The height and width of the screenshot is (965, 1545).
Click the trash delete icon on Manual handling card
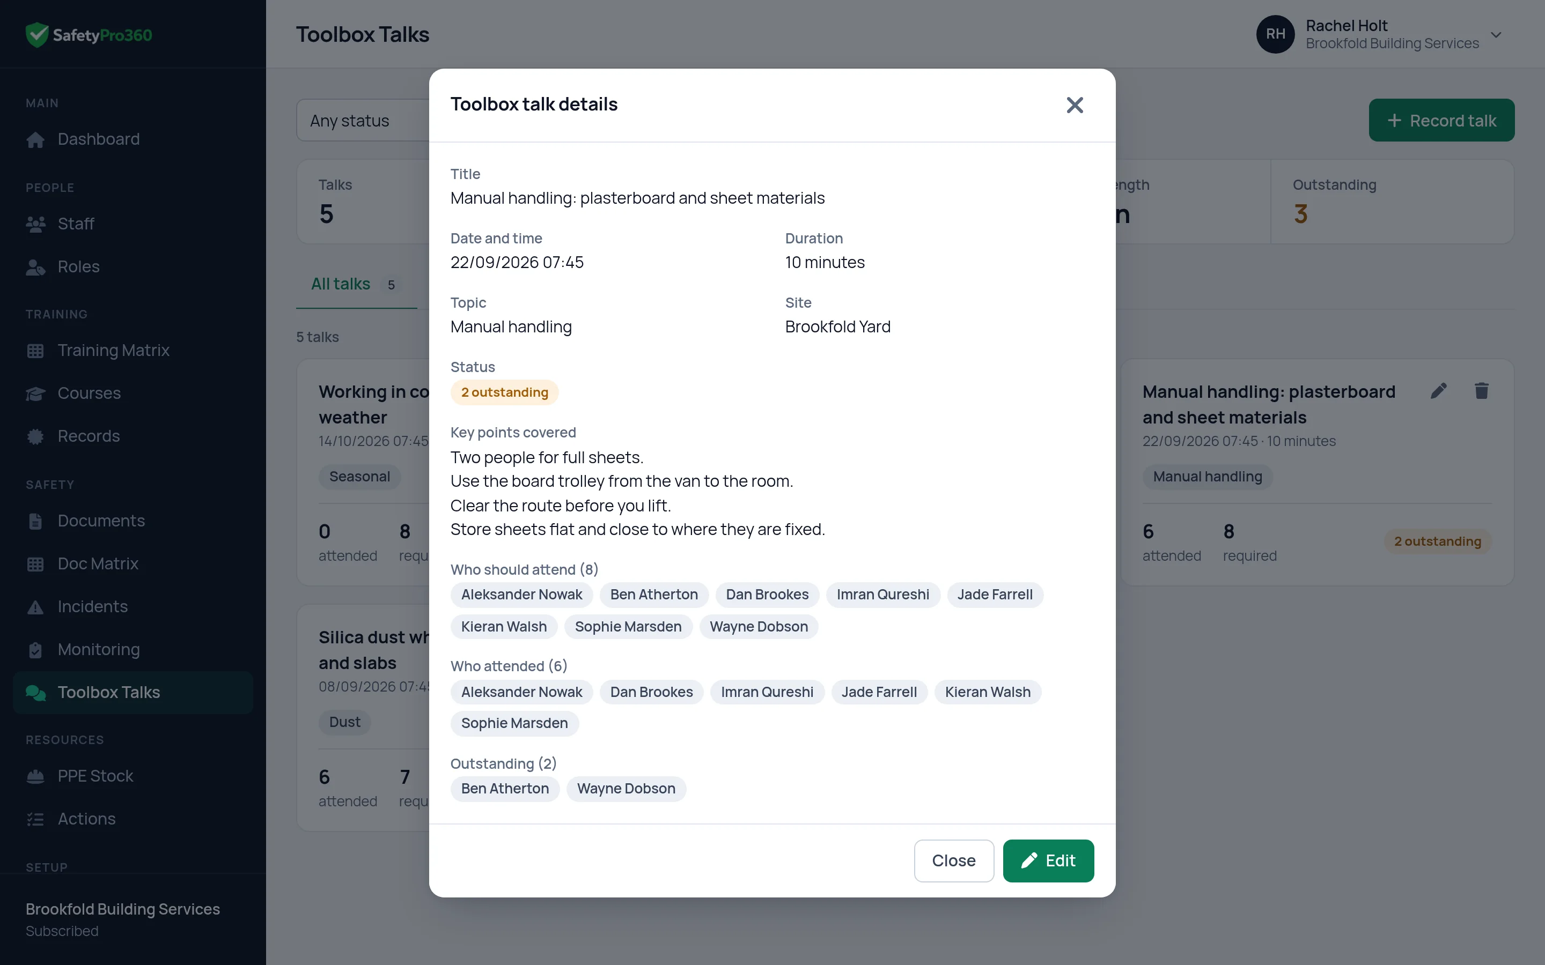click(1481, 391)
